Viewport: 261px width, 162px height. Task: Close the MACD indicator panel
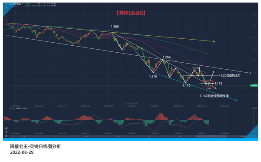pyautogui.click(x=10, y=109)
